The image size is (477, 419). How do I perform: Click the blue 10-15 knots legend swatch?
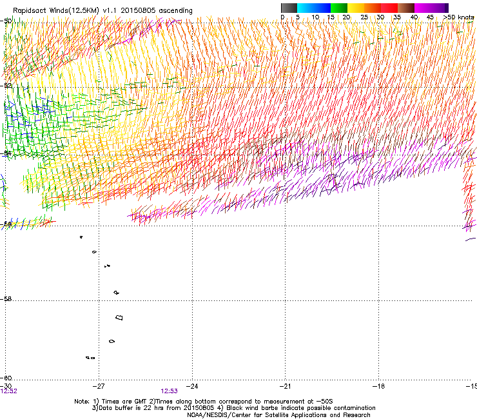[x=322, y=8]
